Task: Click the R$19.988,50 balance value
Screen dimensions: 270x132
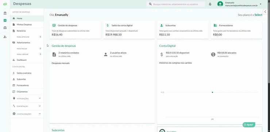Action: 113,34
